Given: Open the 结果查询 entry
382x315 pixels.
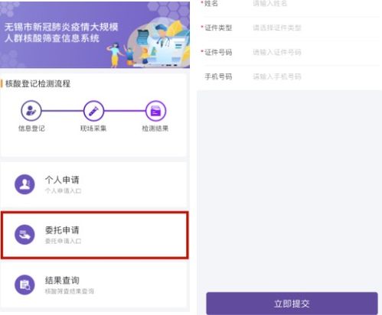Looking at the screenshot, I should point(94,285).
